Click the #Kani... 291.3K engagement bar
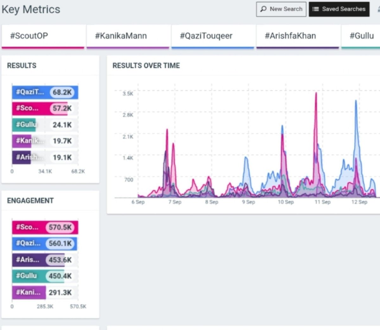Screen dimensions: 380x330 tap(45, 293)
